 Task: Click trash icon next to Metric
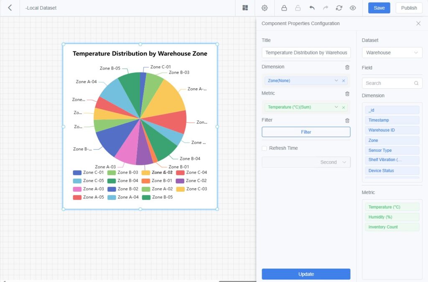click(x=347, y=94)
